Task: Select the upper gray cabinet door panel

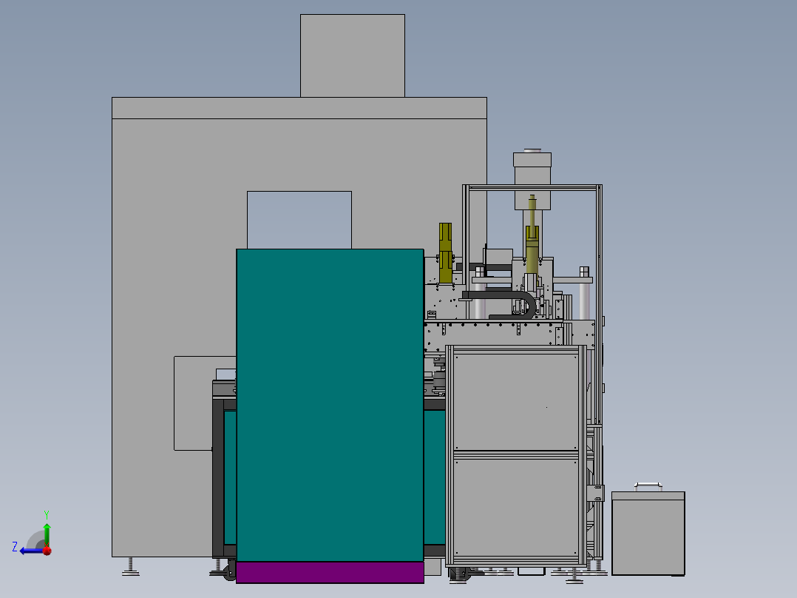Action: [516, 402]
